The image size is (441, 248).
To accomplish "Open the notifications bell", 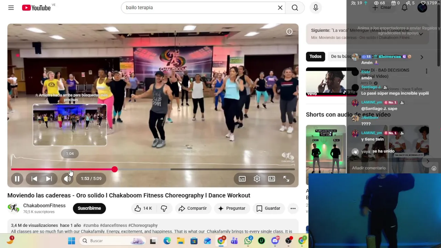I will tap(404, 8).
